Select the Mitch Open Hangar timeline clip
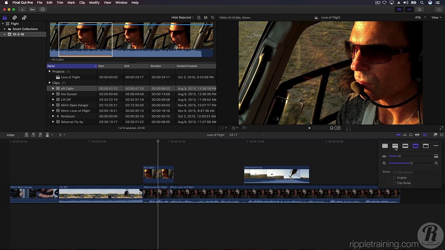The width and height of the screenshot is (445, 250). (34, 194)
